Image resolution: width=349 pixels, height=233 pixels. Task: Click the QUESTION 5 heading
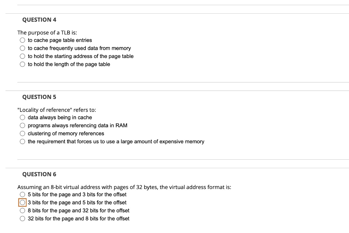click(x=39, y=97)
